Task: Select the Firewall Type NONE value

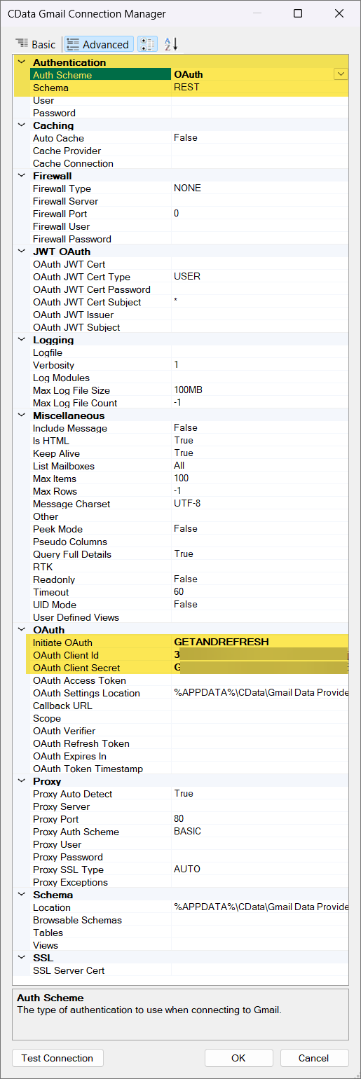Action: click(x=259, y=188)
